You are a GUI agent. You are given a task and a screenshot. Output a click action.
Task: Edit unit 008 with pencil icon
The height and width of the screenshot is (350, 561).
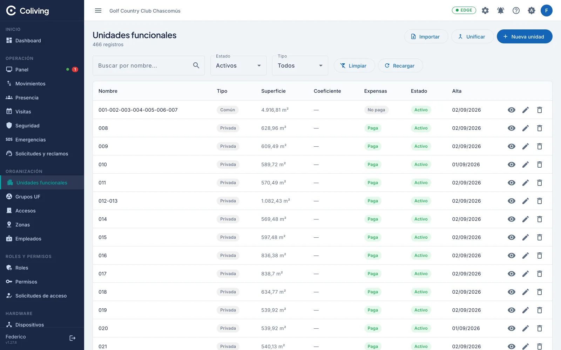526,128
